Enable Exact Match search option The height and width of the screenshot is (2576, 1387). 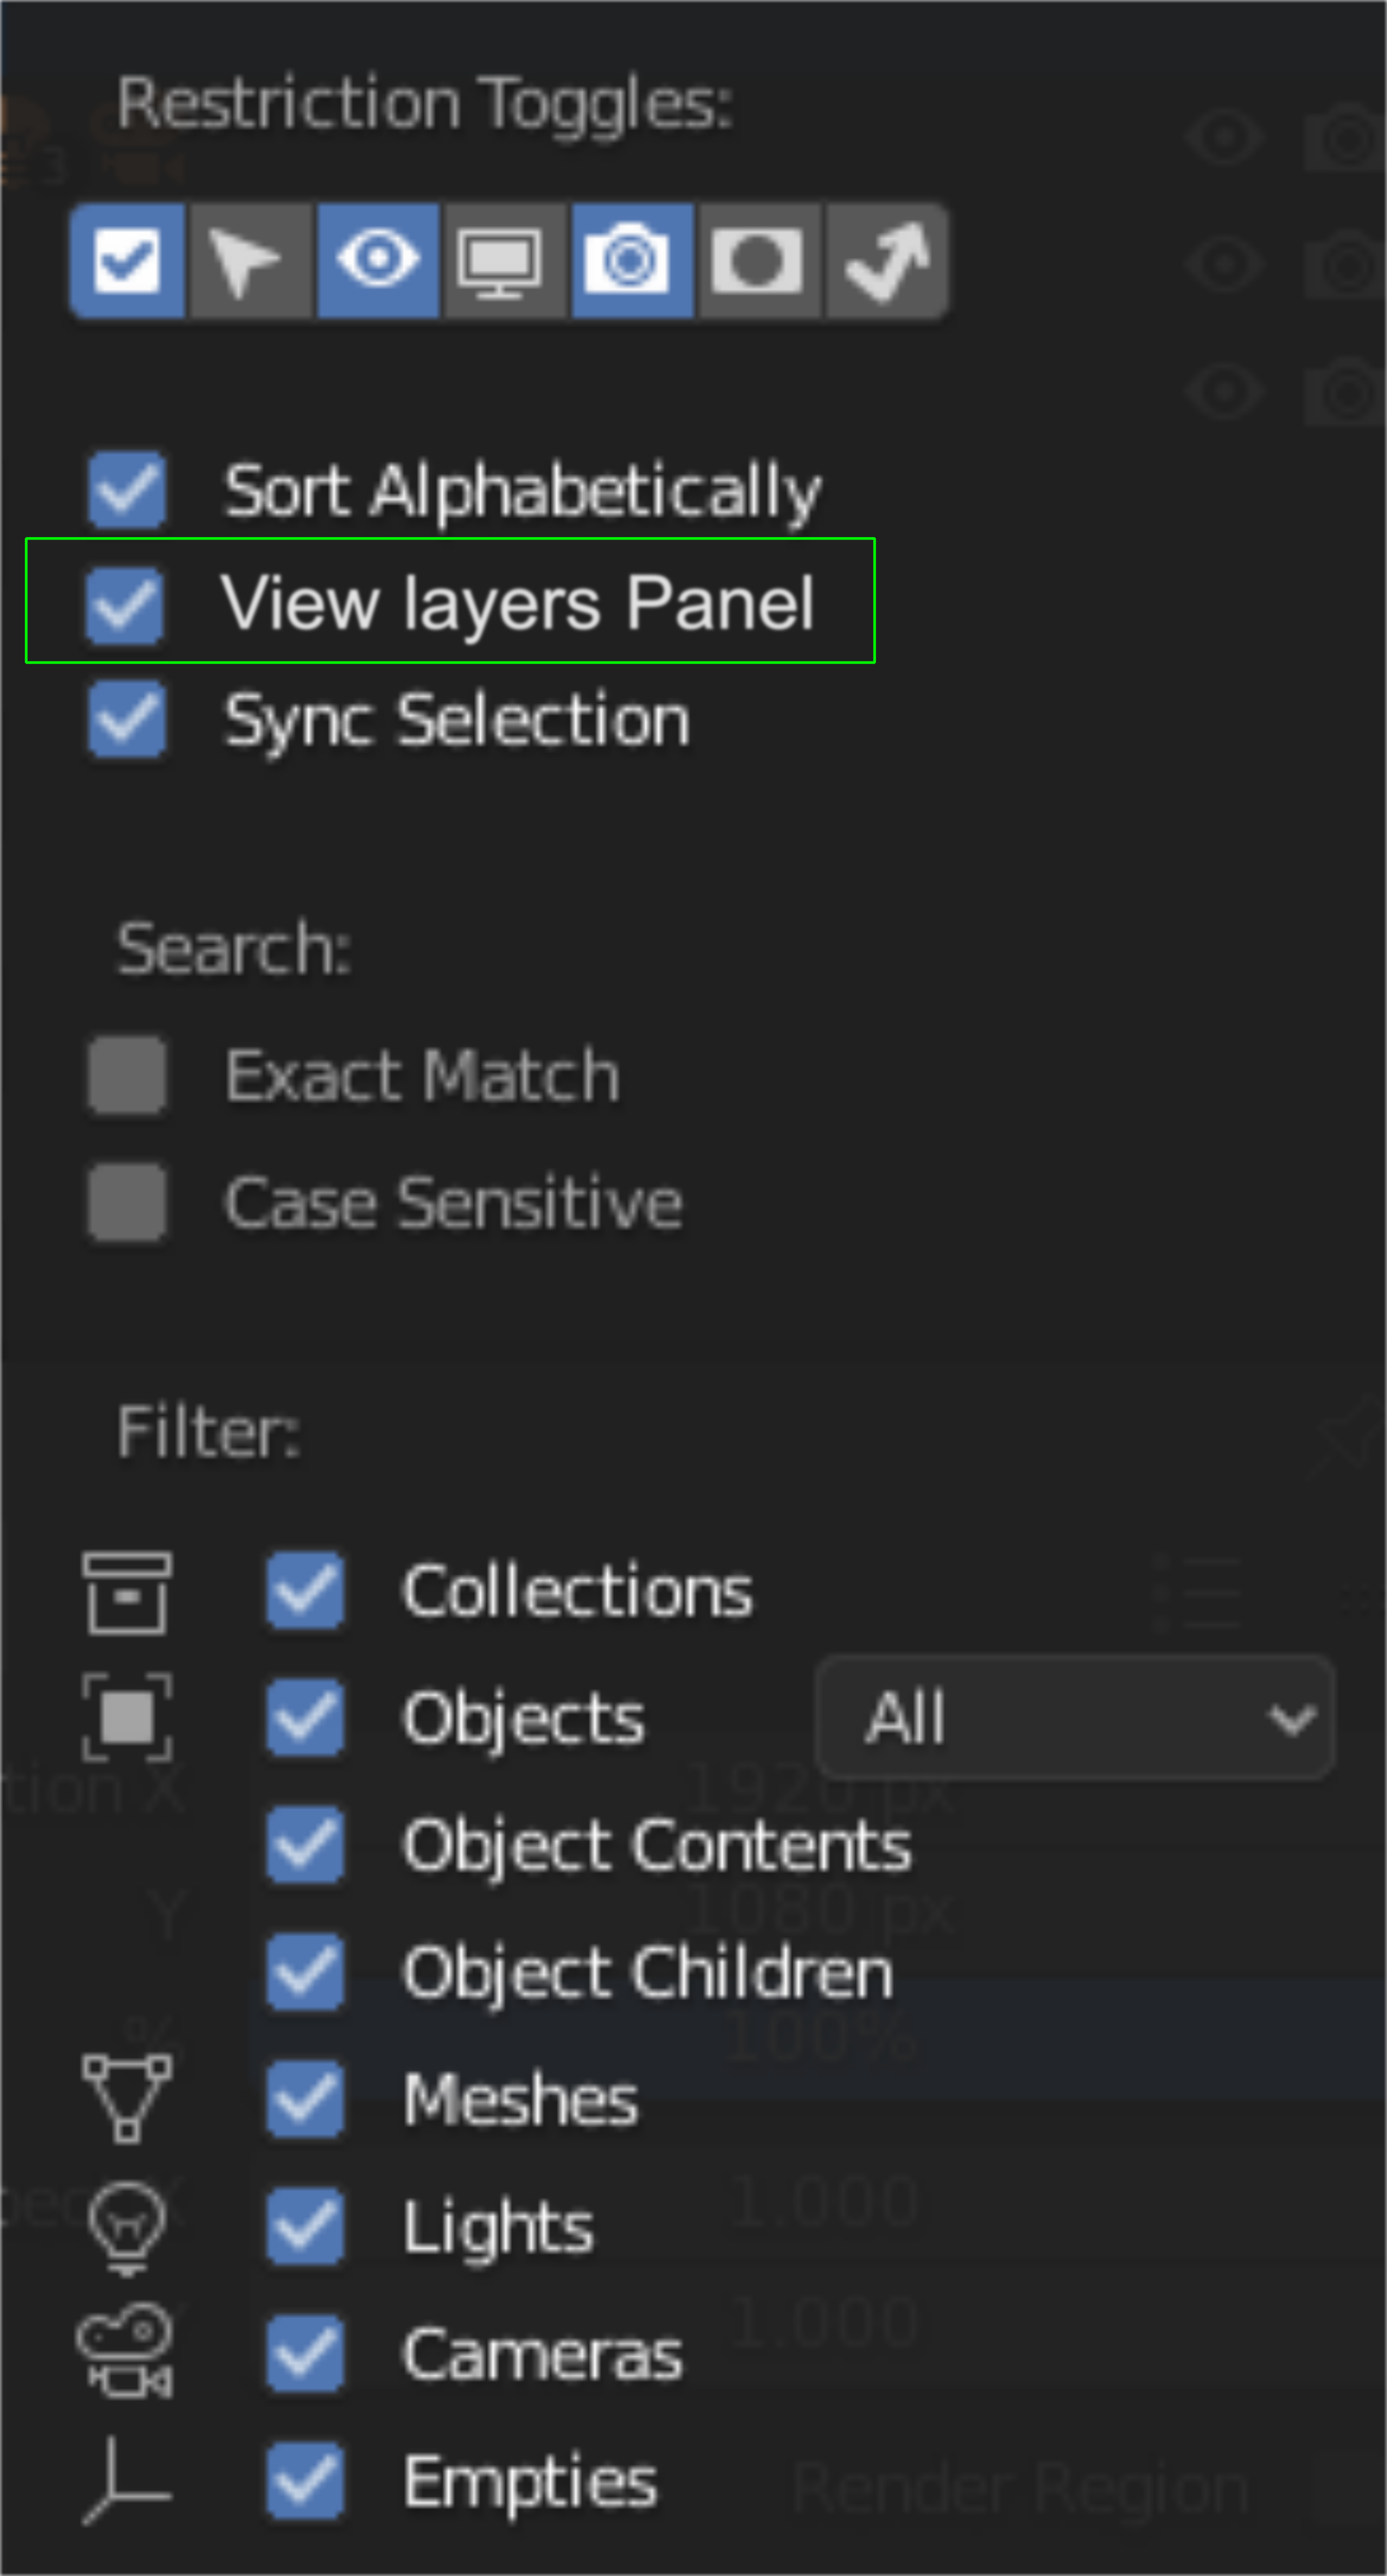tap(127, 1075)
